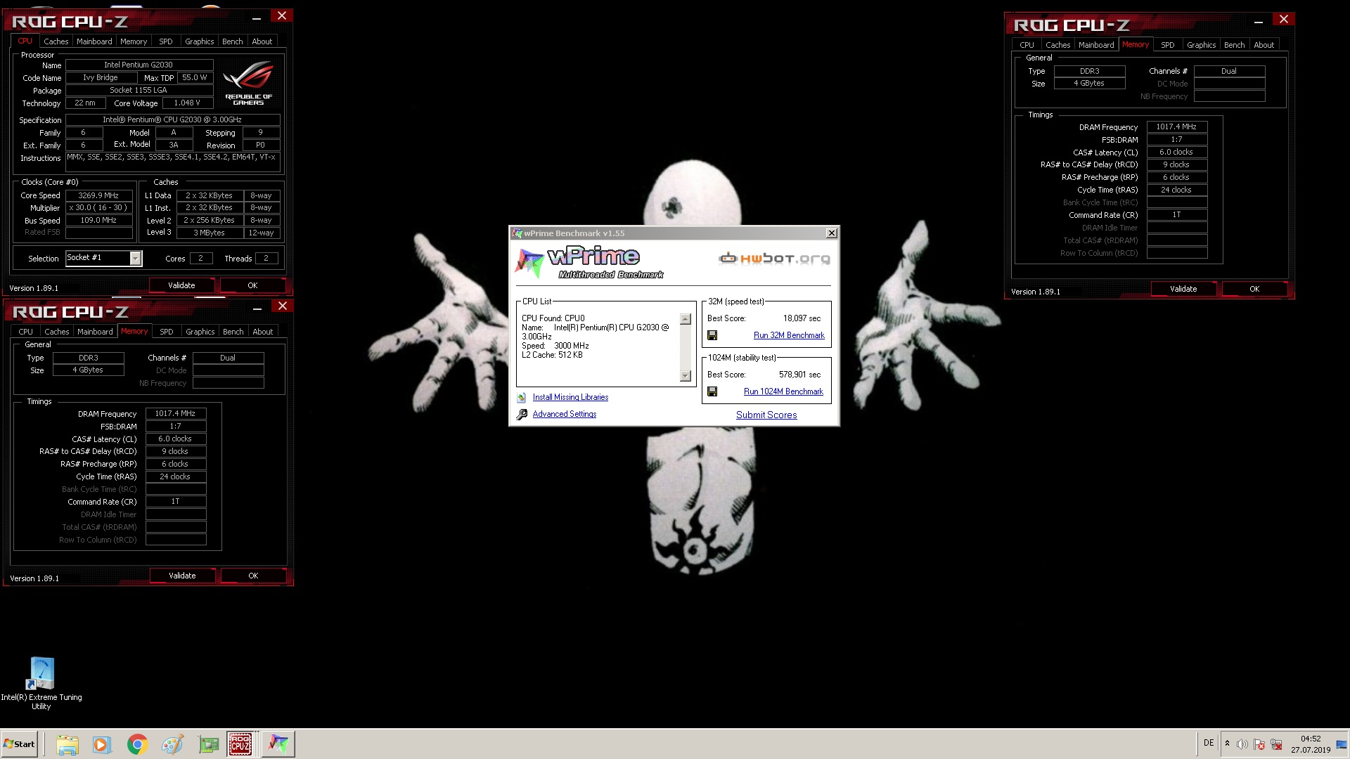
Task: Click Validate in bottom-left CPU-Z window
Action: (182, 576)
